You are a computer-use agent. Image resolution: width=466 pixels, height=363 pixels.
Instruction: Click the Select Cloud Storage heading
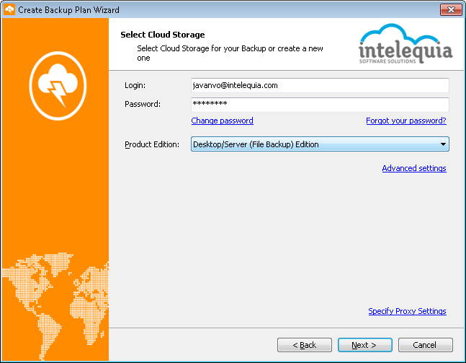[x=163, y=35]
